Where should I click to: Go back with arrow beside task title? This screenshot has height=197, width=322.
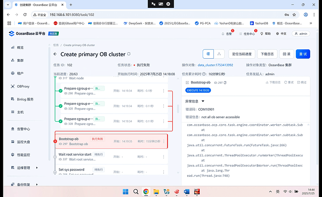click(55, 54)
